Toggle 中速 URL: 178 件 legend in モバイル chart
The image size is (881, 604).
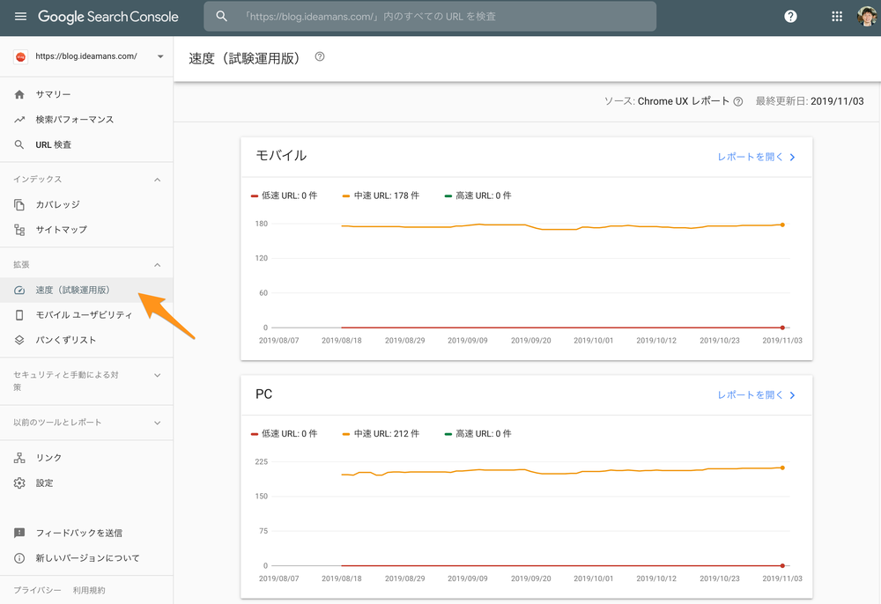click(381, 195)
